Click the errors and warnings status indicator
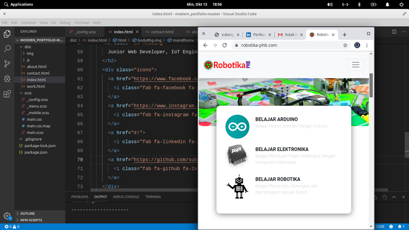409x230 pixels. 12,226
